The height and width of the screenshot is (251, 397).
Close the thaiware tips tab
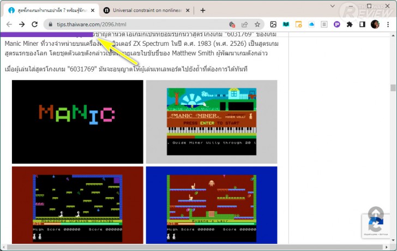(x=93, y=10)
